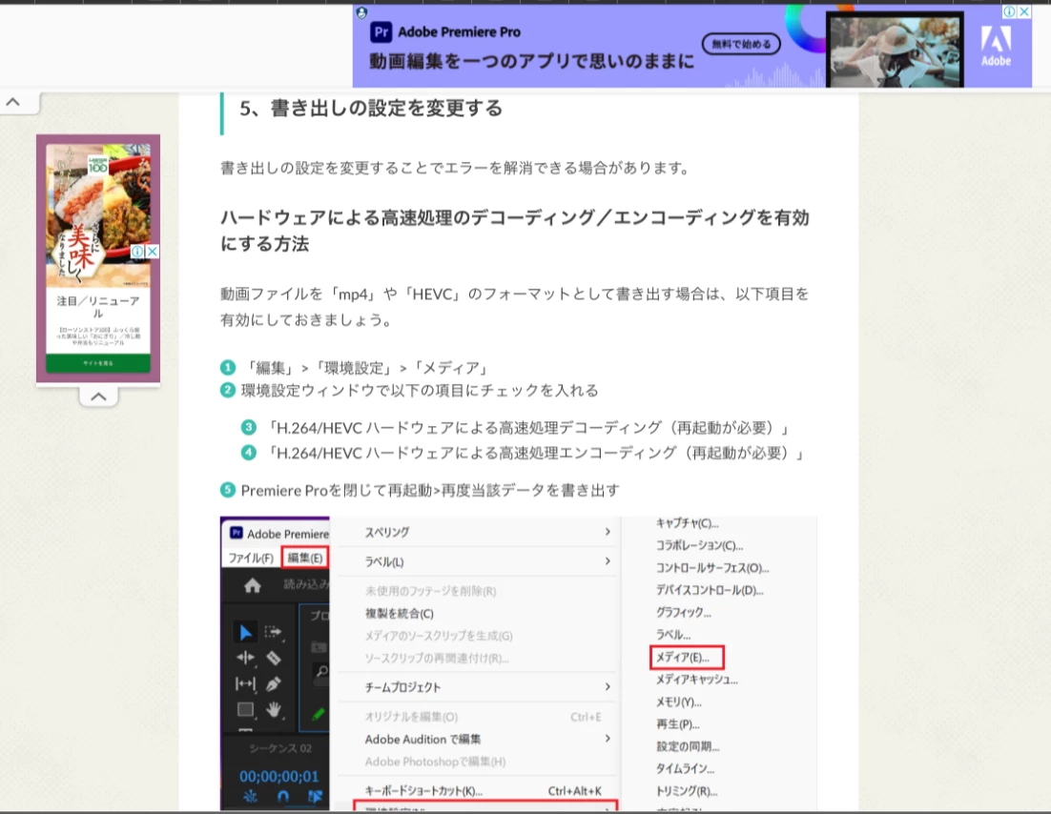
Task: Select the blue Selection arrow tool
Action: tap(245, 632)
